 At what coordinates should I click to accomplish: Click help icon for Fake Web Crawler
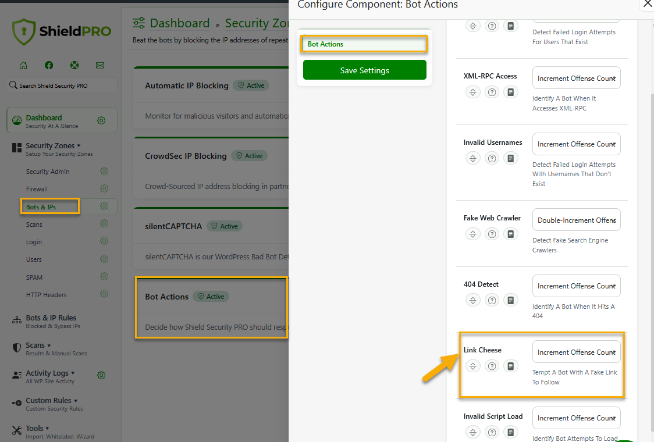(492, 234)
